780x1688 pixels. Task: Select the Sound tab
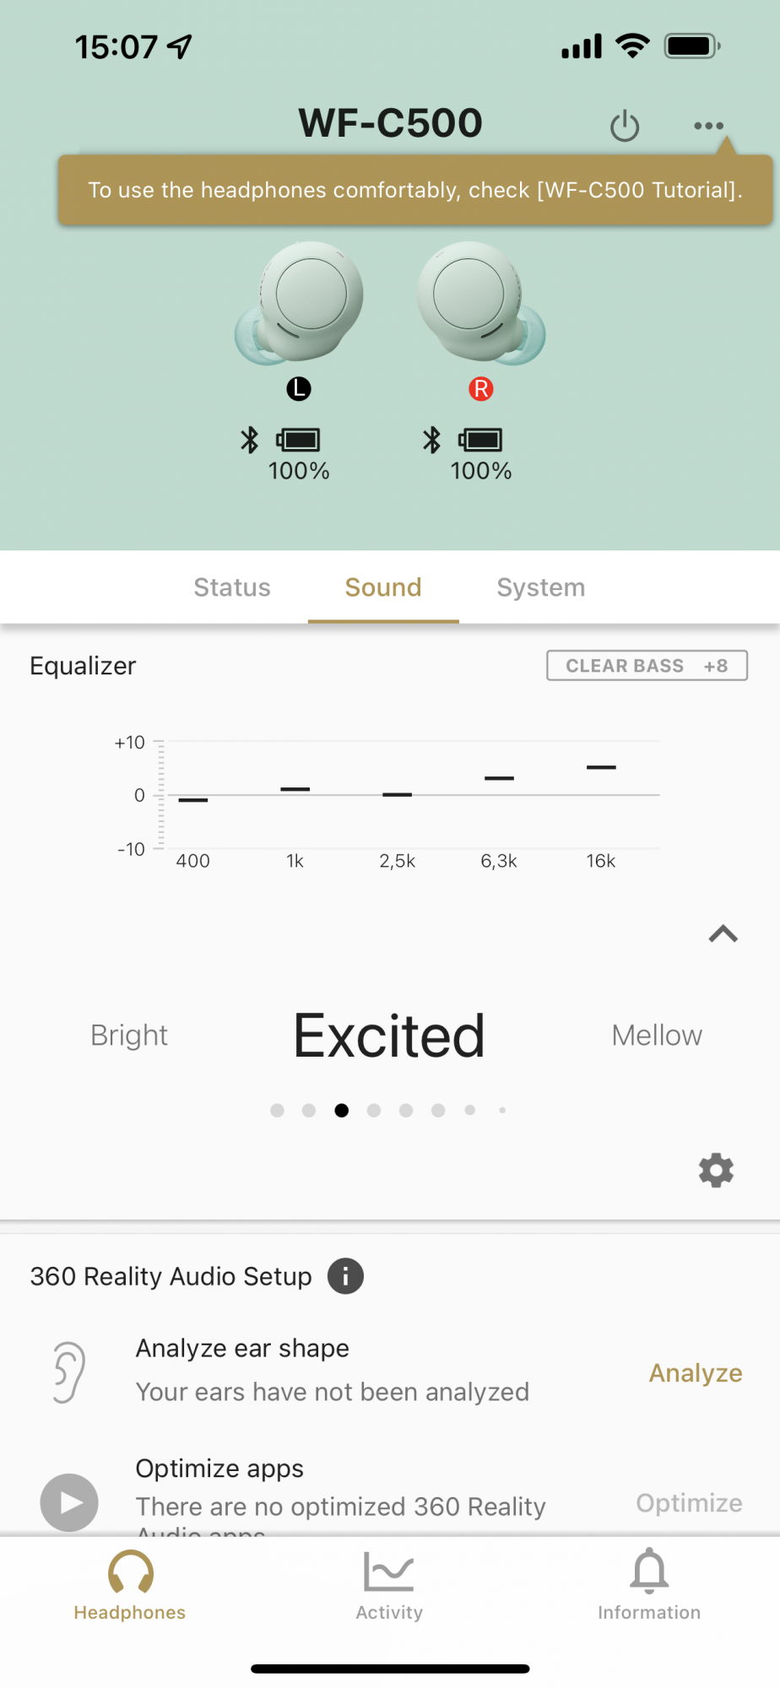[x=383, y=587]
